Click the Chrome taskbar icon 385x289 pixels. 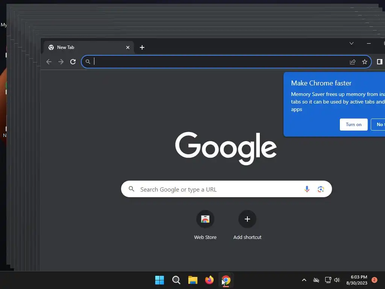coord(226,280)
